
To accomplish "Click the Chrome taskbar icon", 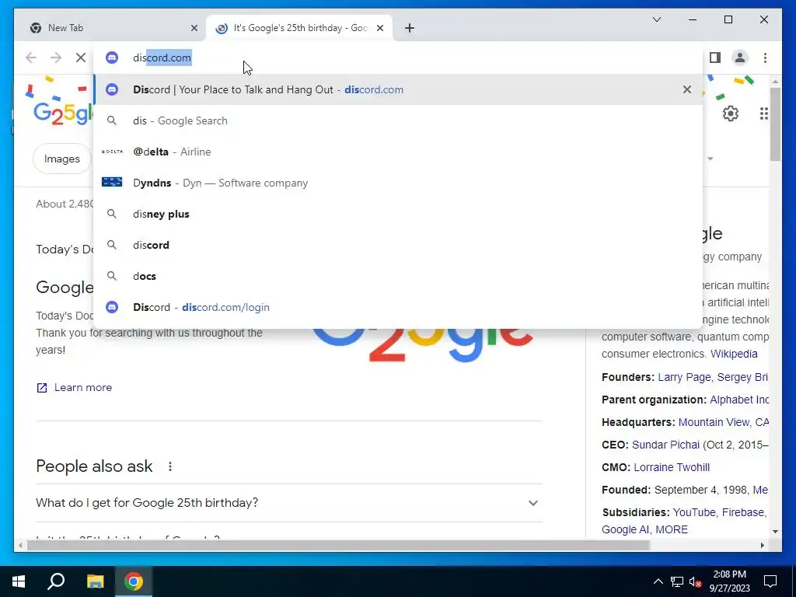I will point(134,581).
